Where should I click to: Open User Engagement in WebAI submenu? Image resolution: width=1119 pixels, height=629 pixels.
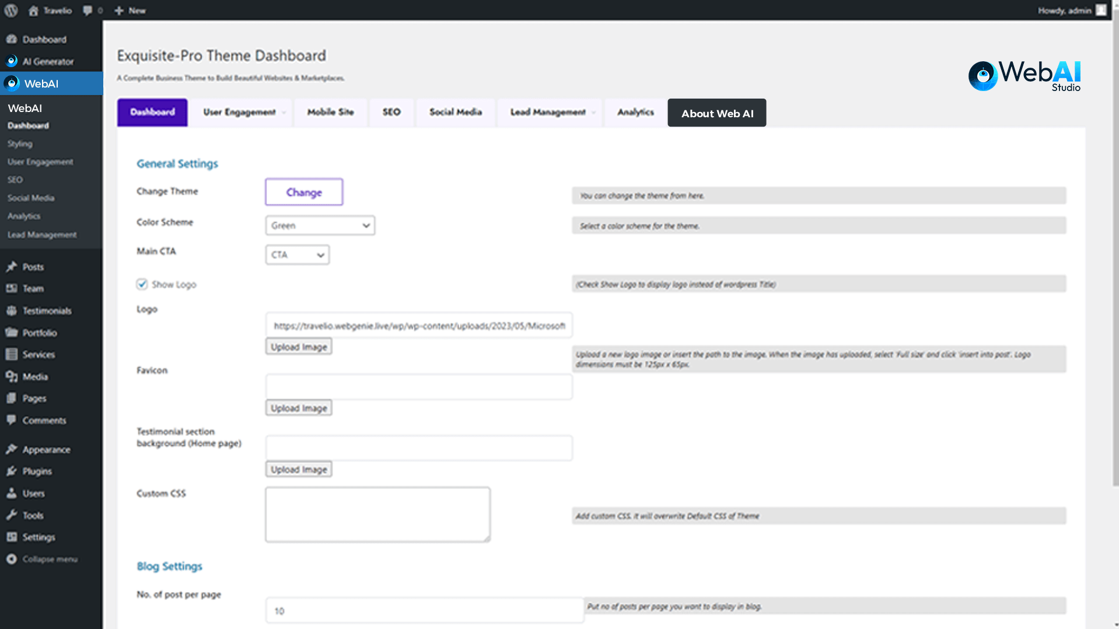pyautogui.click(x=40, y=162)
